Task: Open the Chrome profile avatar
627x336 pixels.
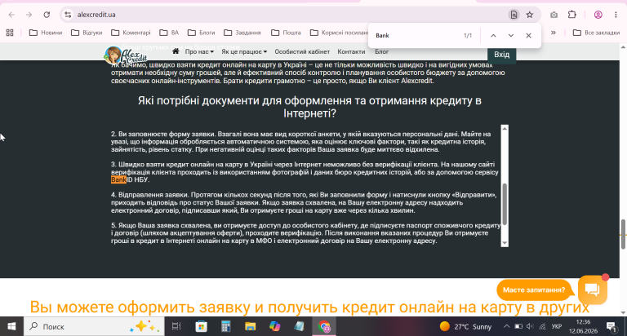Action: [x=598, y=15]
